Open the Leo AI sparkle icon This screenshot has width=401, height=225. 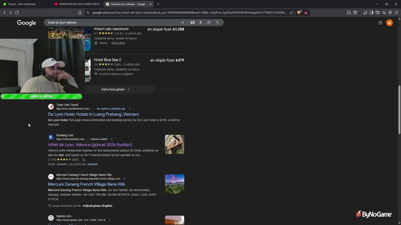(x=384, y=12)
